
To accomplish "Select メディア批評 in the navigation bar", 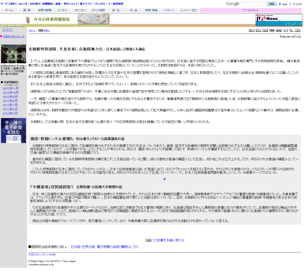I will pos(98,10).
